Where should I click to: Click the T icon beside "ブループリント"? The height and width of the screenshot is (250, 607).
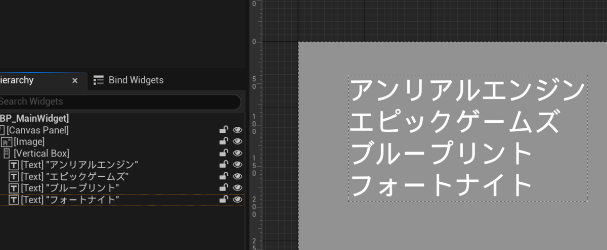click(14, 188)
